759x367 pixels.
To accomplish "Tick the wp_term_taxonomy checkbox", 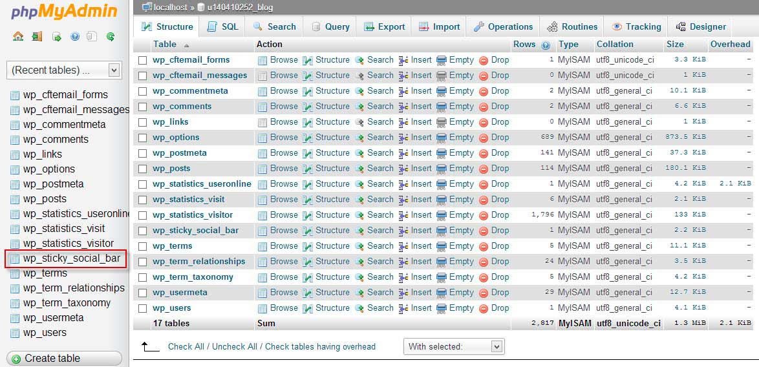I will [142, 277].
